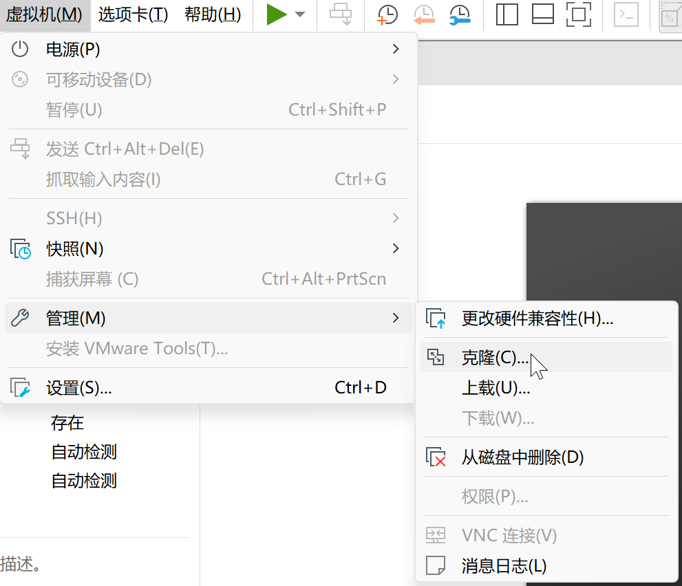Click the settings icon beside 设置(S)...

[21, 388]
